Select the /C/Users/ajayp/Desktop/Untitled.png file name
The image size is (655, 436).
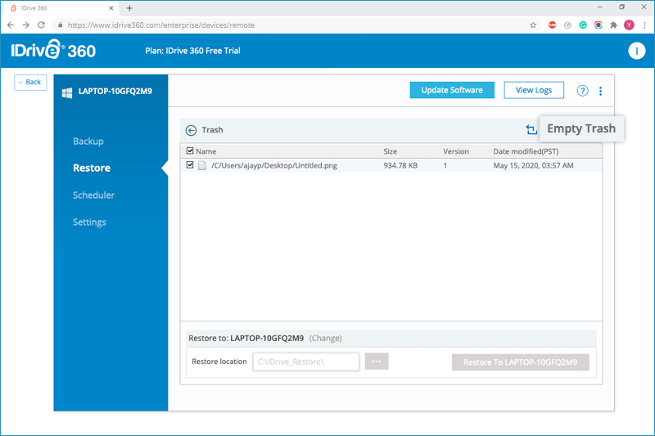click(274, 165)
